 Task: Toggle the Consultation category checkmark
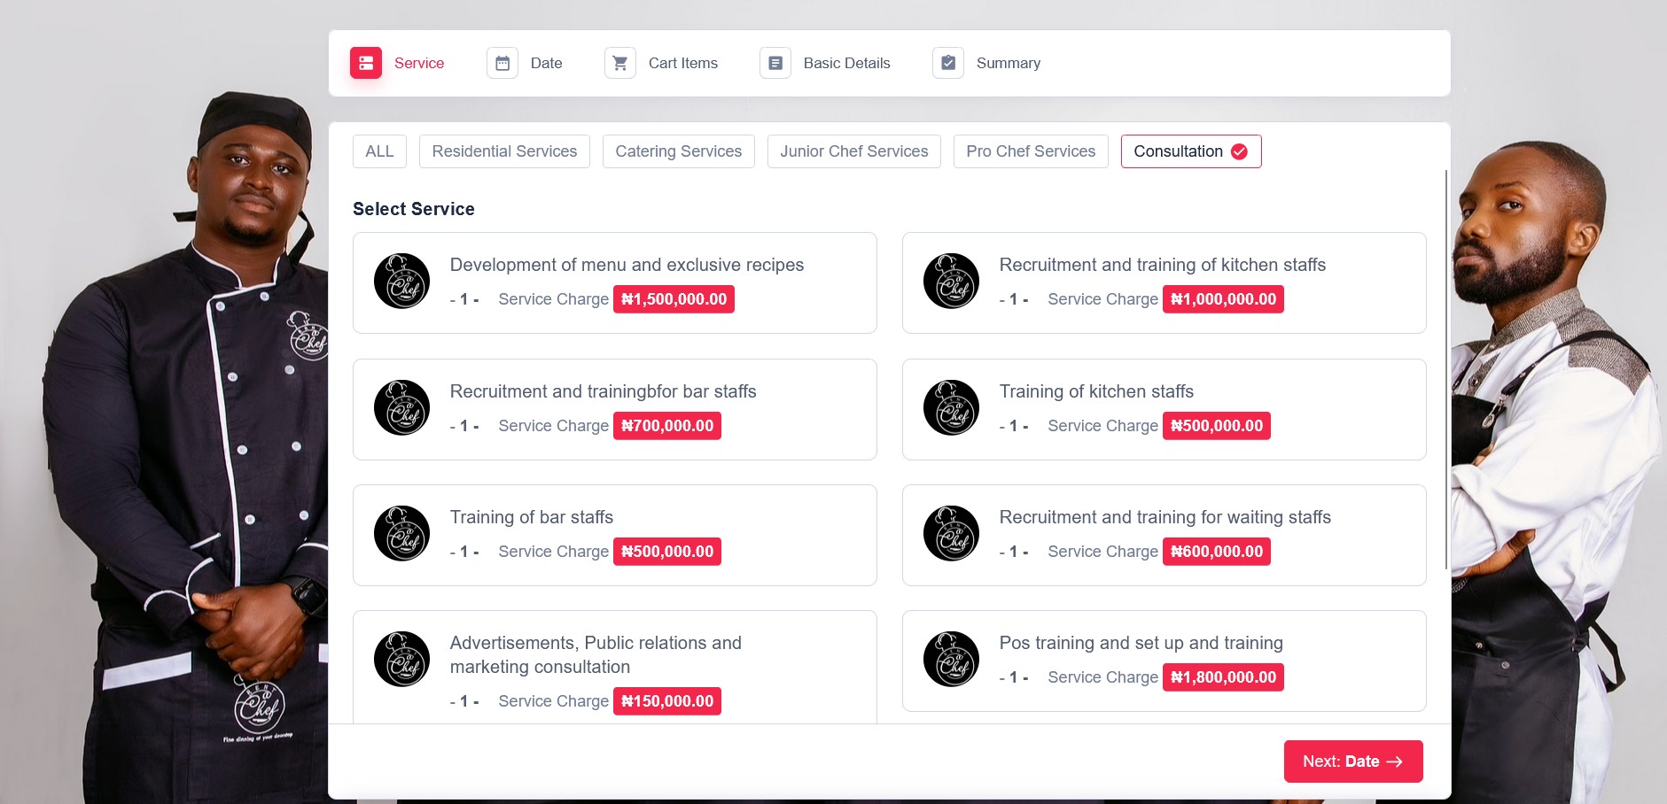tap(1239, 151)
